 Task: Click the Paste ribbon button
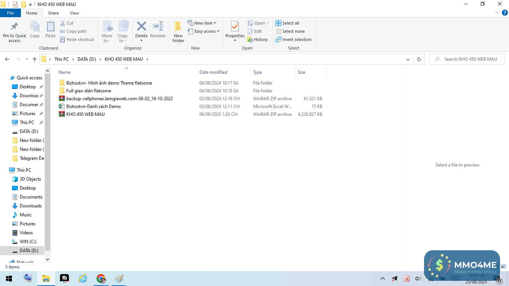tap(50, 30)
